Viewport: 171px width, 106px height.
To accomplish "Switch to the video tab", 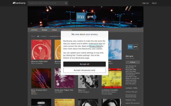I will pyautogui.click(x=54, y=30).
